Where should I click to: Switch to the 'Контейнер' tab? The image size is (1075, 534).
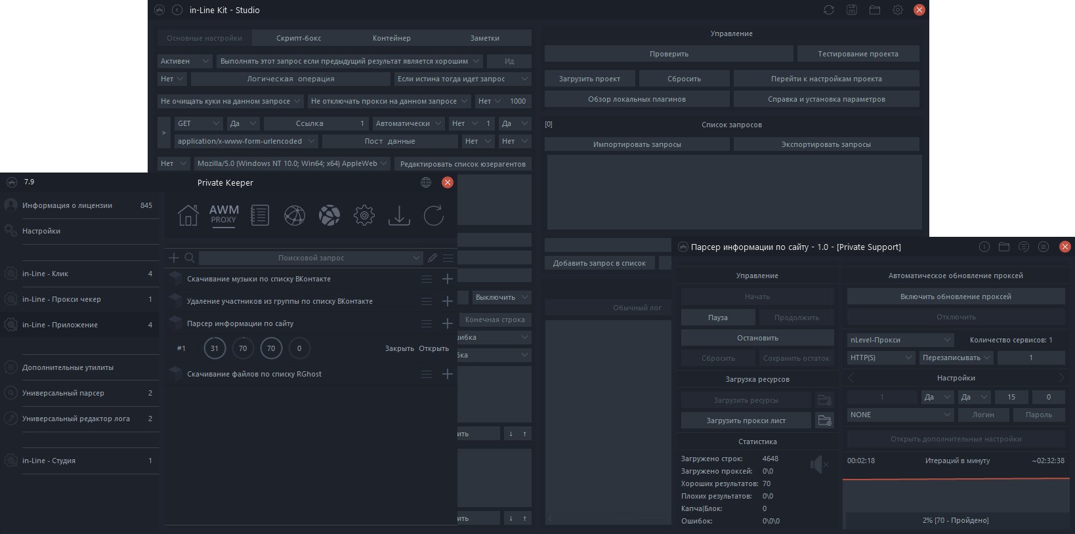(x=392, y=38)
